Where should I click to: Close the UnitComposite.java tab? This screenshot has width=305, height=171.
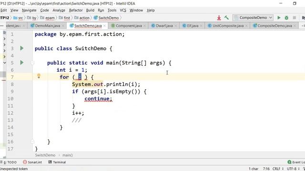coord(246,26)
